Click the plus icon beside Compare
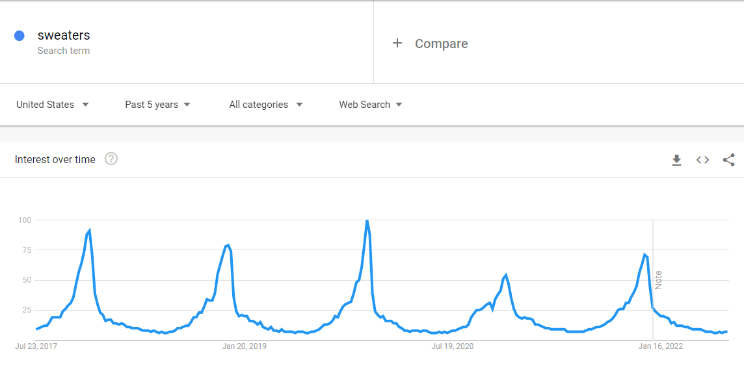 [x=397, y=43]
